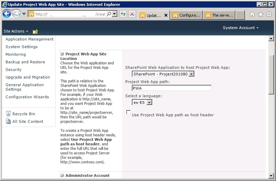Image resolution: width=276 pixels, height=181 pixels.
Task: Collapse the Administrator Account section
Action: pyautogui.click(x=62, y=175)
